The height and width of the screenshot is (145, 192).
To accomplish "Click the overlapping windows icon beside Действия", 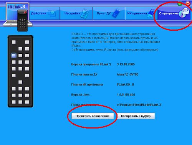I will point(52,13).
